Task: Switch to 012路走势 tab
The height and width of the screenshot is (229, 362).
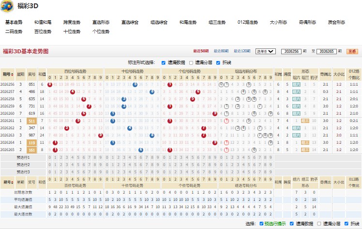Action: point(247,22)
